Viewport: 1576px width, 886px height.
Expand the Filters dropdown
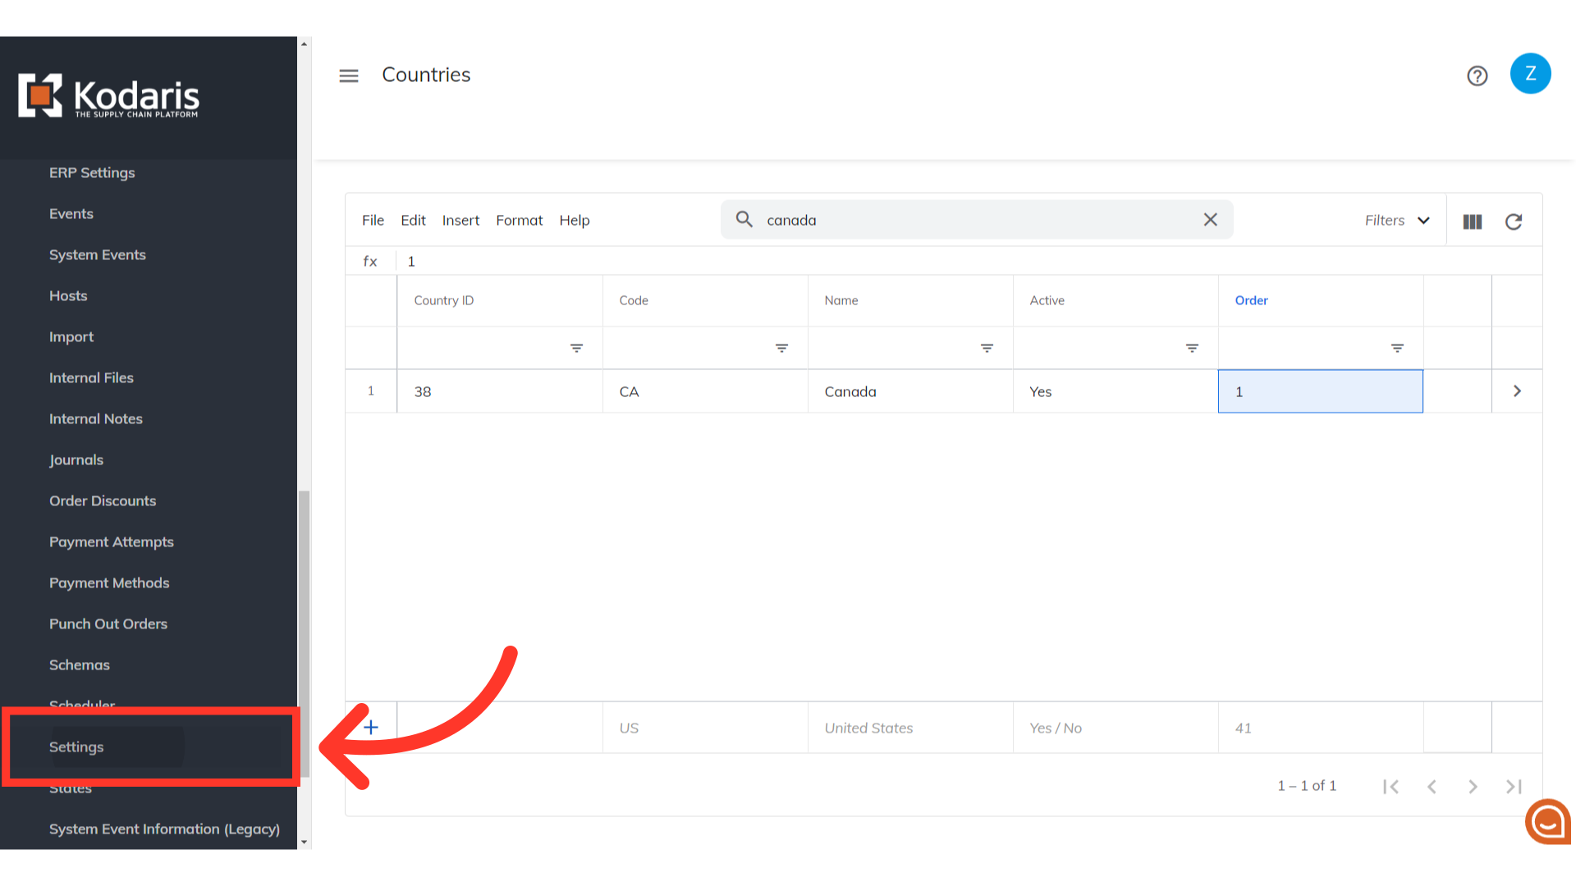click(1397, 221)
